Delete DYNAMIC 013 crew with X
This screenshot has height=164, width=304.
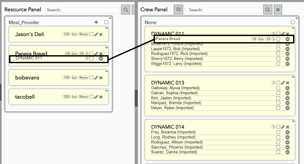[287, 83]
